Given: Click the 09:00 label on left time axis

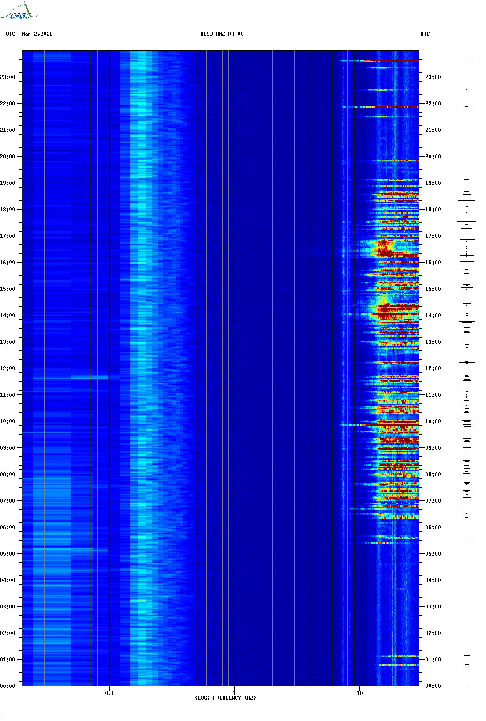Looking at the screenshot, I should [x=7, y=448].
